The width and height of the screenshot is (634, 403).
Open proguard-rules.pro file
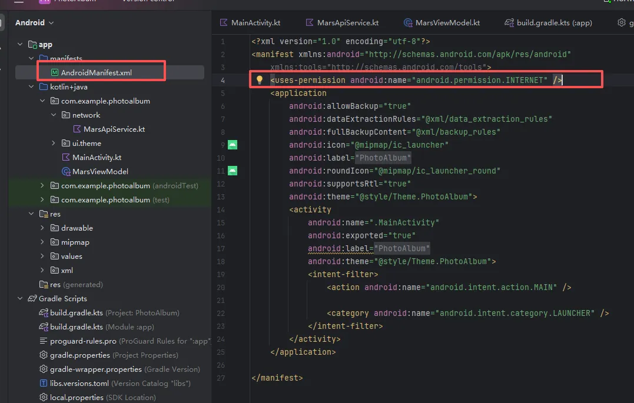tap(130, 341)
